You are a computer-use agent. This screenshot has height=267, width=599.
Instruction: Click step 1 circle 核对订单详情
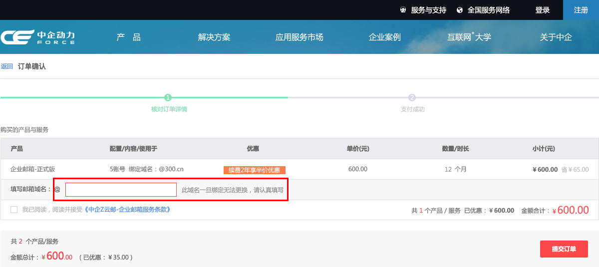[168, 97]
